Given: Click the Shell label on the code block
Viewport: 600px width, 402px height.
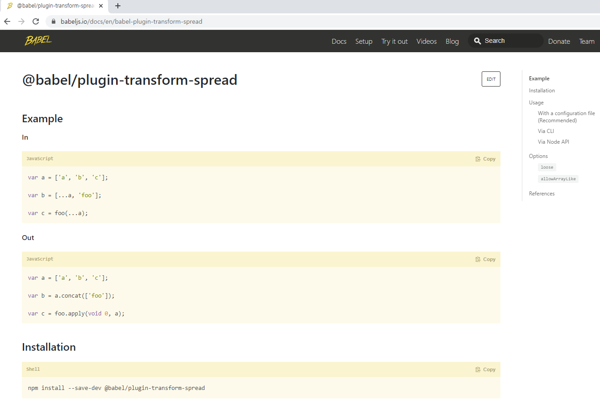Looking at the screenshot, I should [x=33, y=369].
